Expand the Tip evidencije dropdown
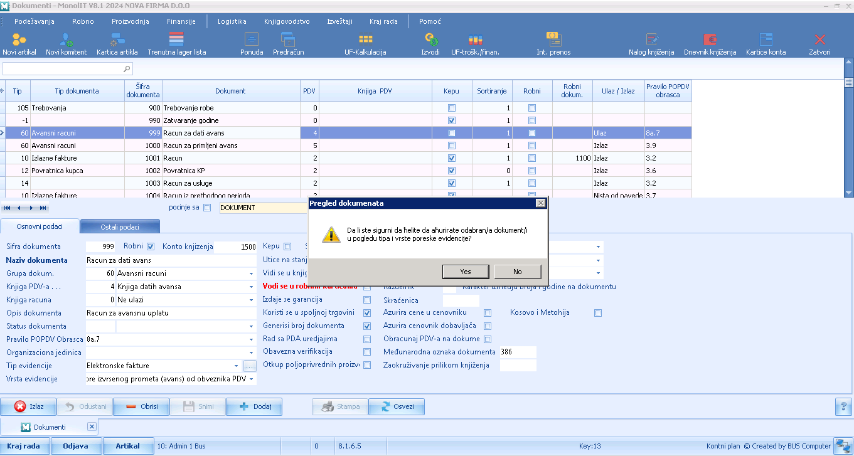The image size is (854, 456). 237,366
